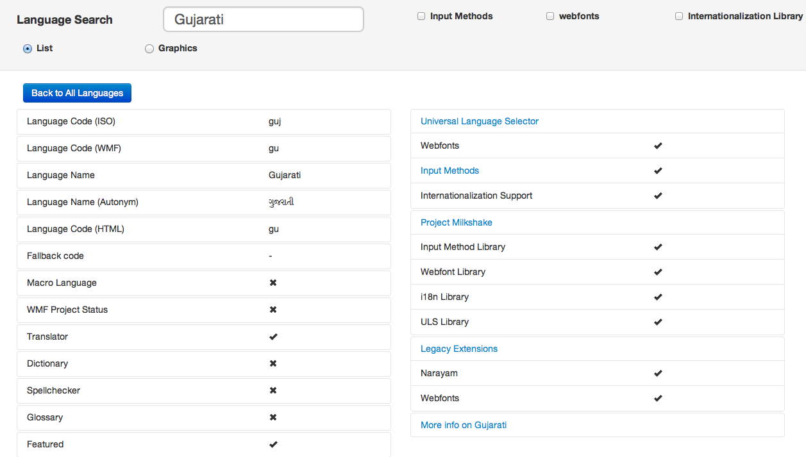Click the 'WMF Project Status' label
The width and height of the screenshot is (806, 457).
tap(67, 310)
